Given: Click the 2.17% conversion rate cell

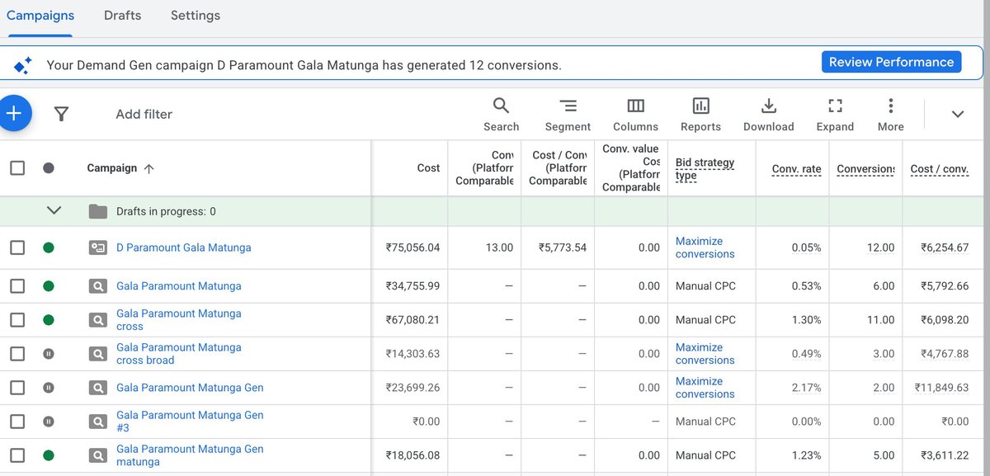Looking at the screenshot, I should [805, 388].
